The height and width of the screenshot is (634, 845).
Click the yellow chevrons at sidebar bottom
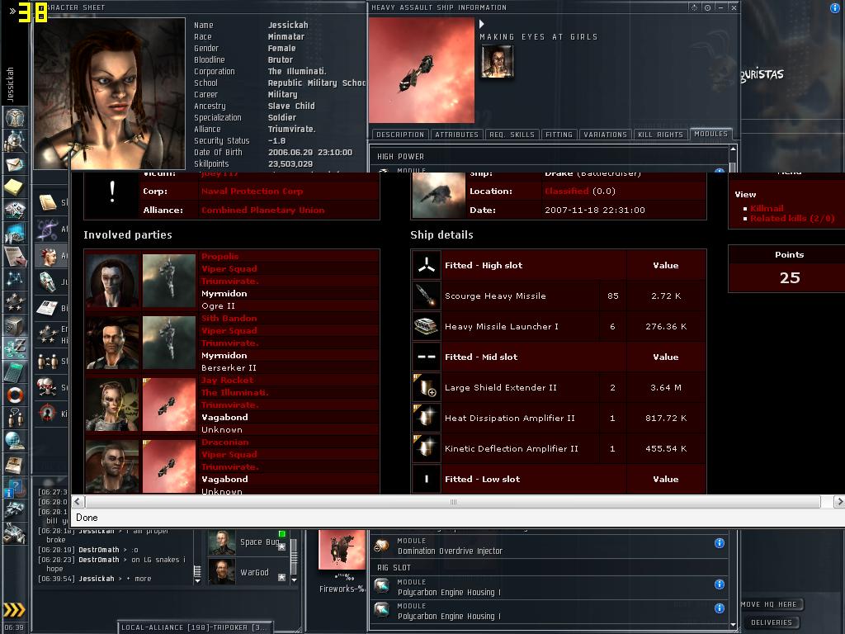pyautogui.click(x=15, y=610)
